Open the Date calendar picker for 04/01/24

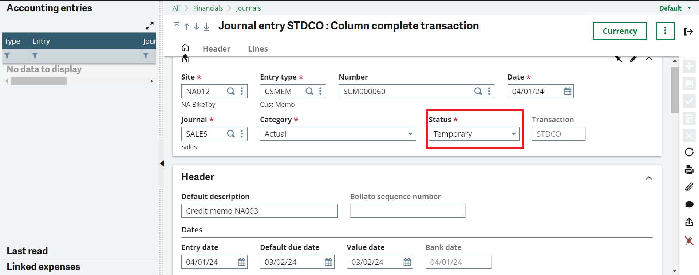click(x=567, y=91)
